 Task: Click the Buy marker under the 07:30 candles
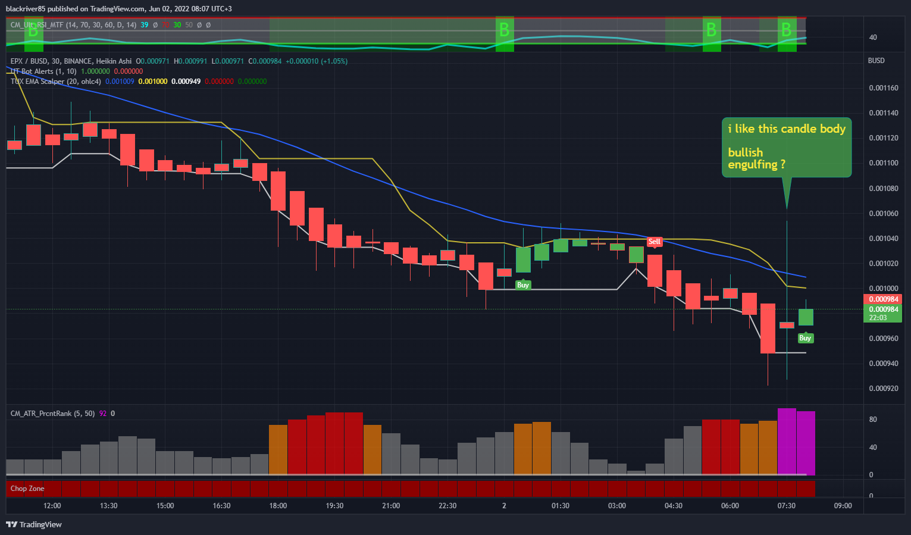pos(805,337)
